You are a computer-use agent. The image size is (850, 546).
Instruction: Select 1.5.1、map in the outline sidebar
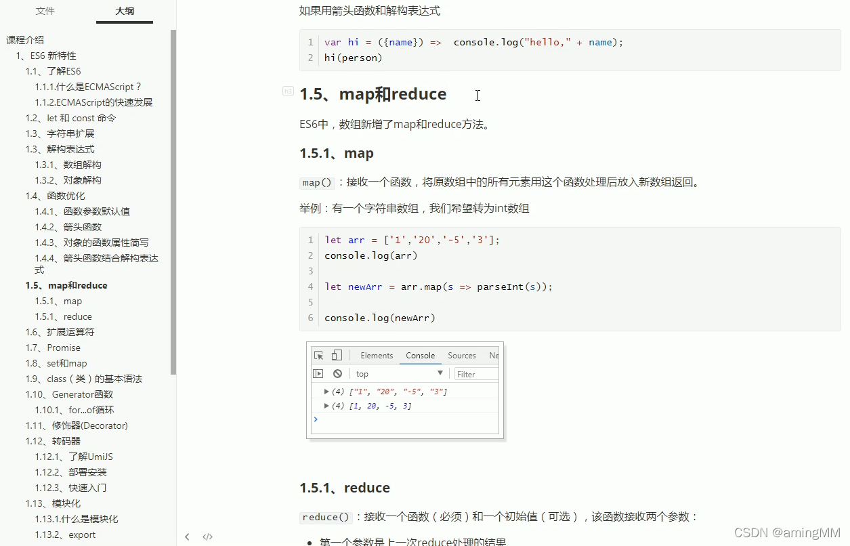tap(58, 301)
